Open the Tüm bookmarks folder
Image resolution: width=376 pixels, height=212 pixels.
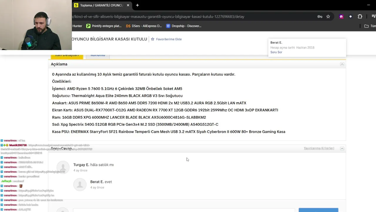point(370,26)
